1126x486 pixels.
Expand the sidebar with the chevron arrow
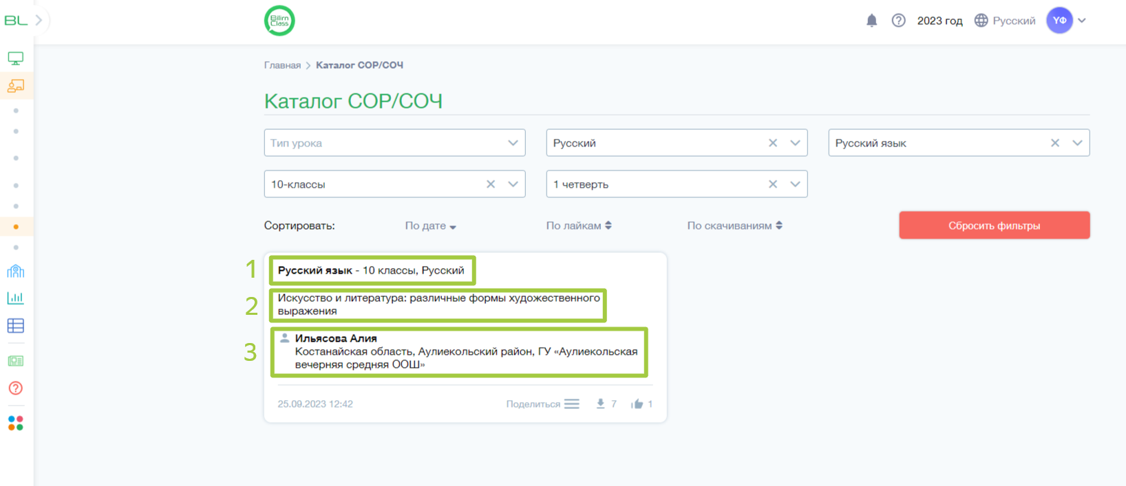click(39, 21)
